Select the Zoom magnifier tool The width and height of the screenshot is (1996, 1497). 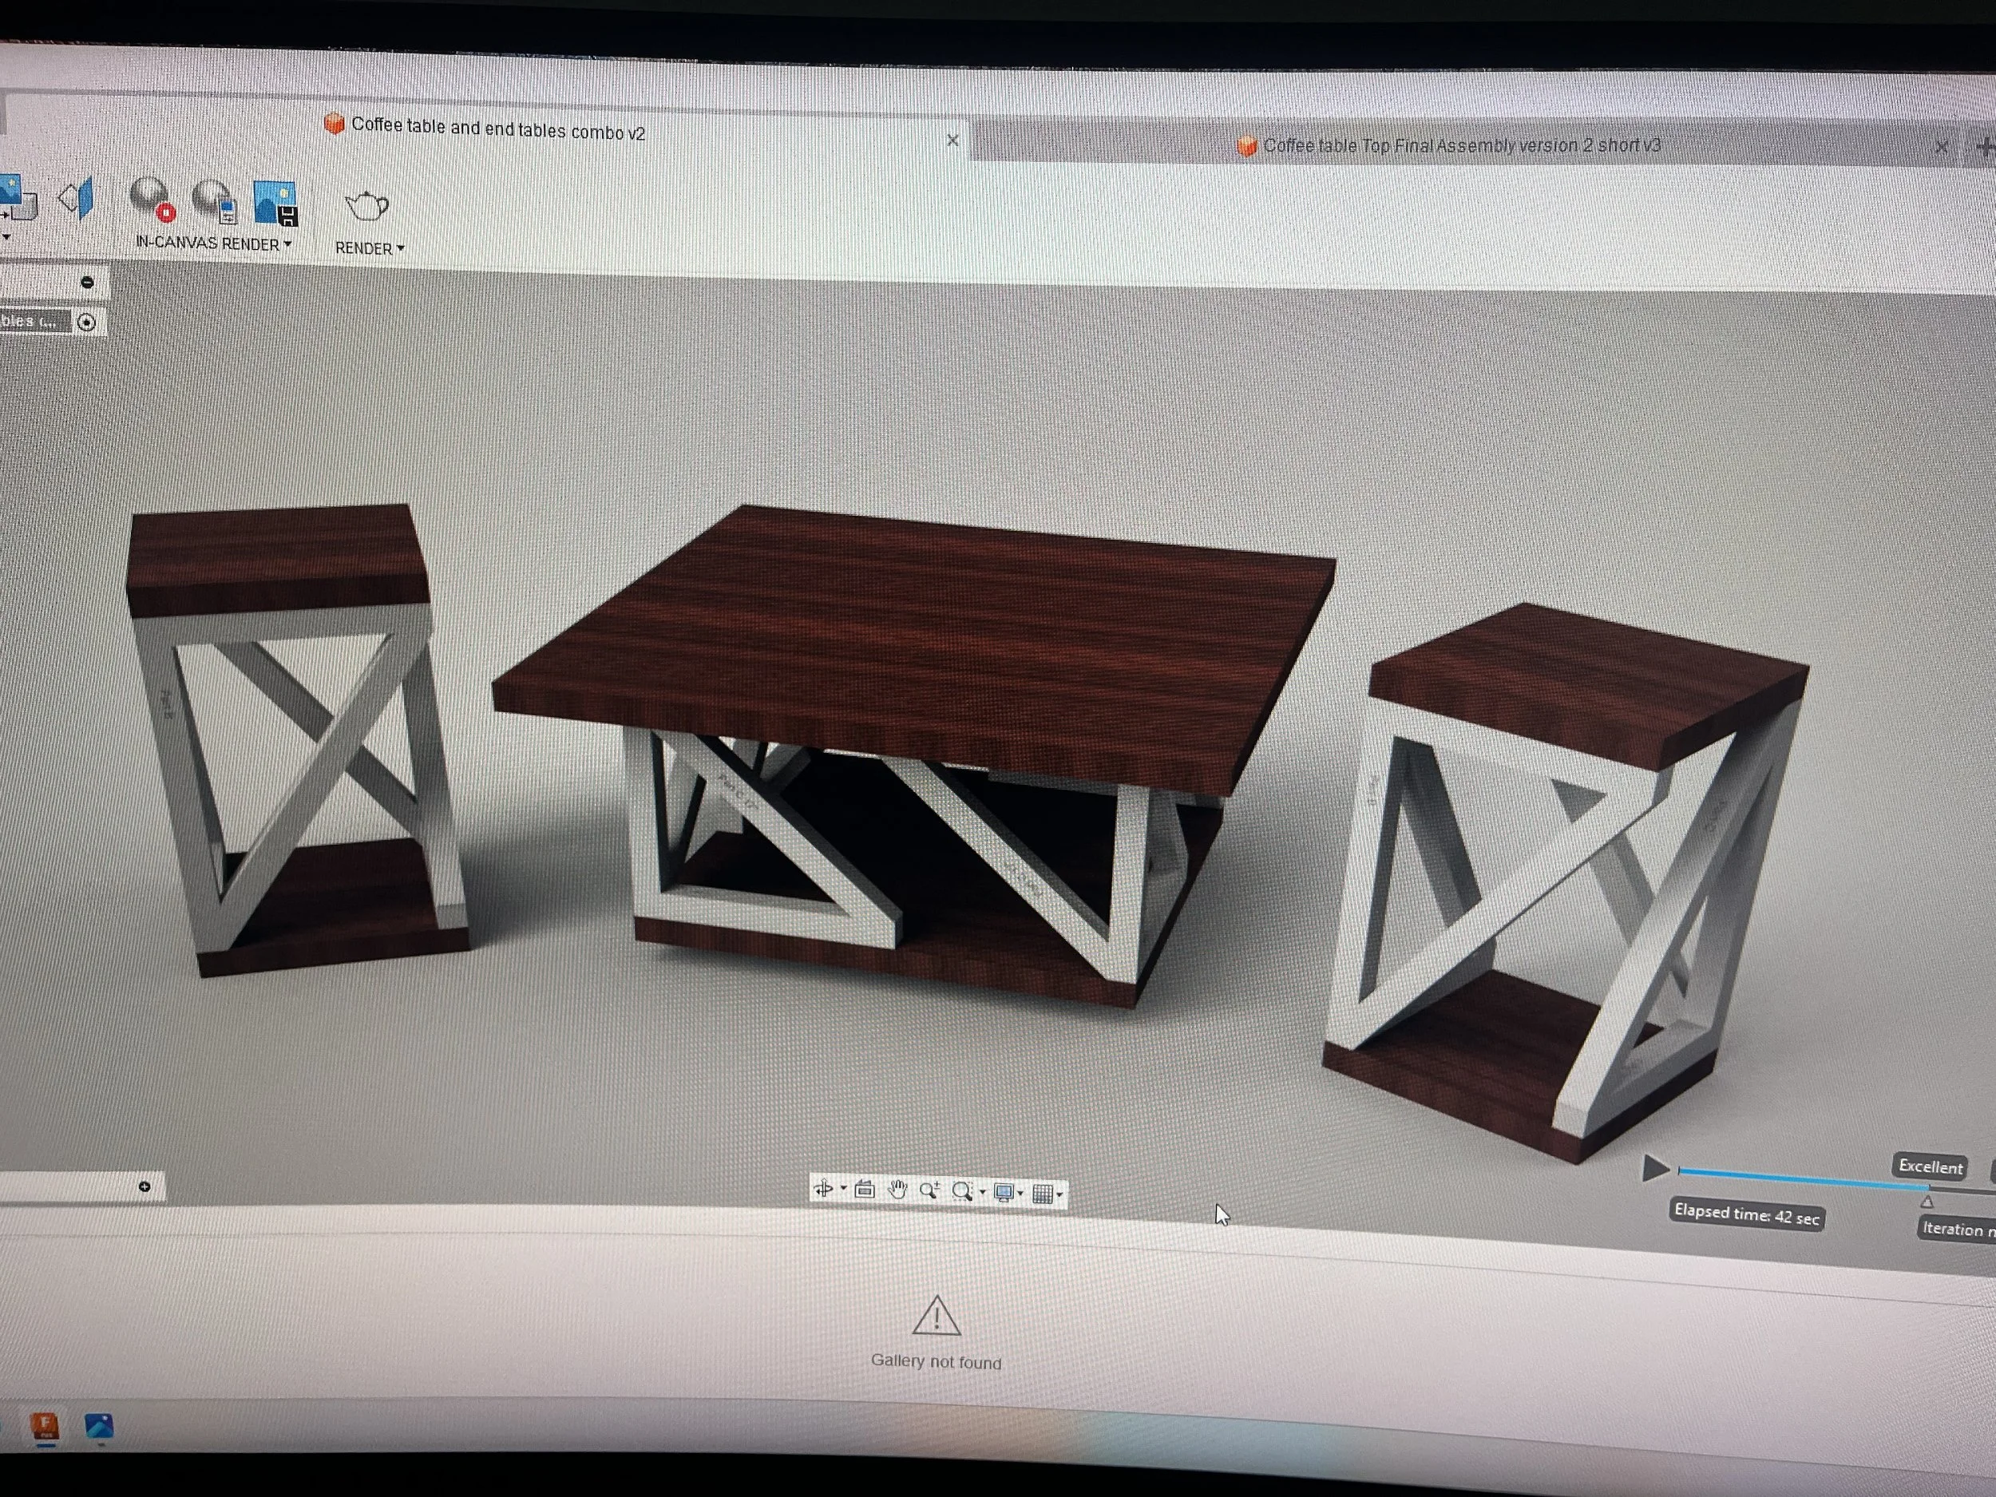click(929, 1190)
